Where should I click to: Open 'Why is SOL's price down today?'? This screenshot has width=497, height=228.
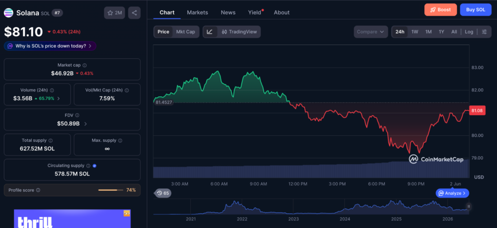tap(50, 46)
